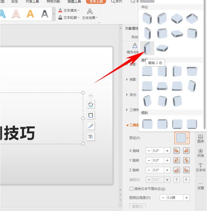207x211 pixels.
Task: Open the 图库 gallery sidebar icon
Action: coord(200,139)
